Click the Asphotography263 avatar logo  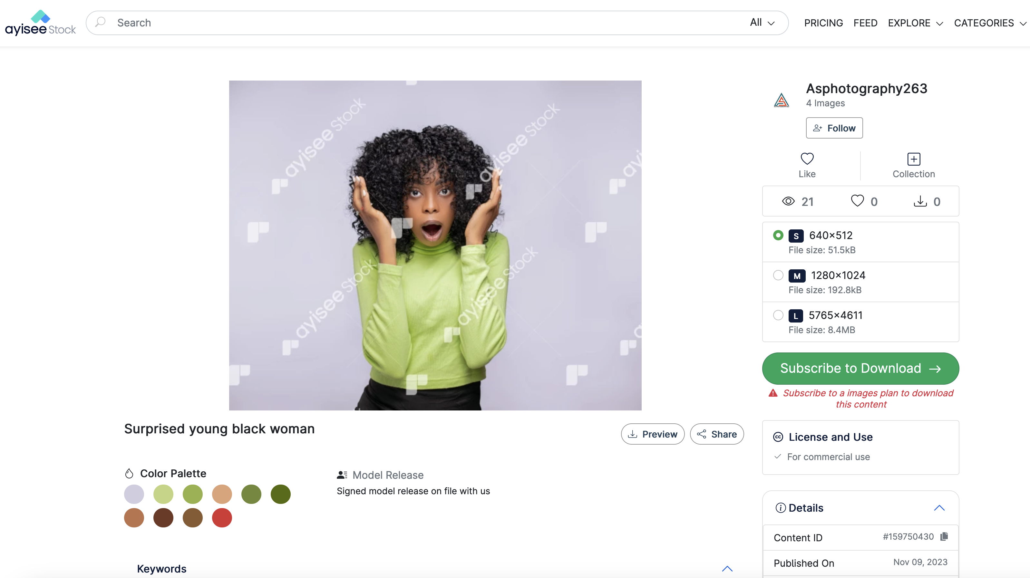(x=781, y=100)
